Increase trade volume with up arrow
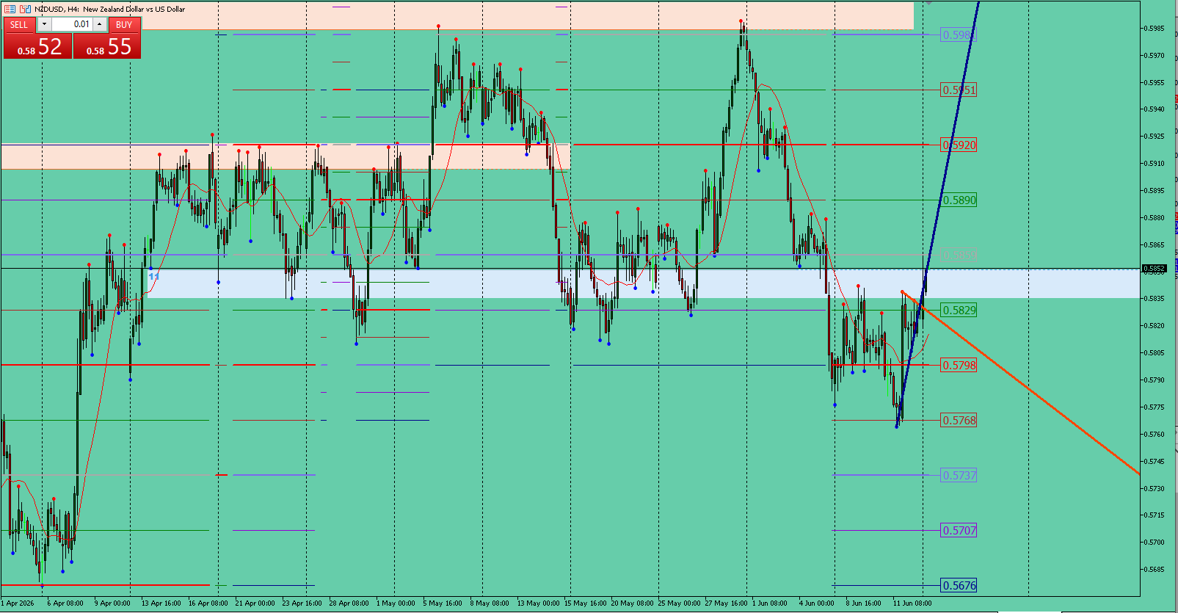1178x613 pixels. coord(99,24)
